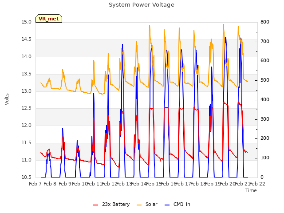
Task: Click the Feb 16 date label
Action: [x=168, y=184]
